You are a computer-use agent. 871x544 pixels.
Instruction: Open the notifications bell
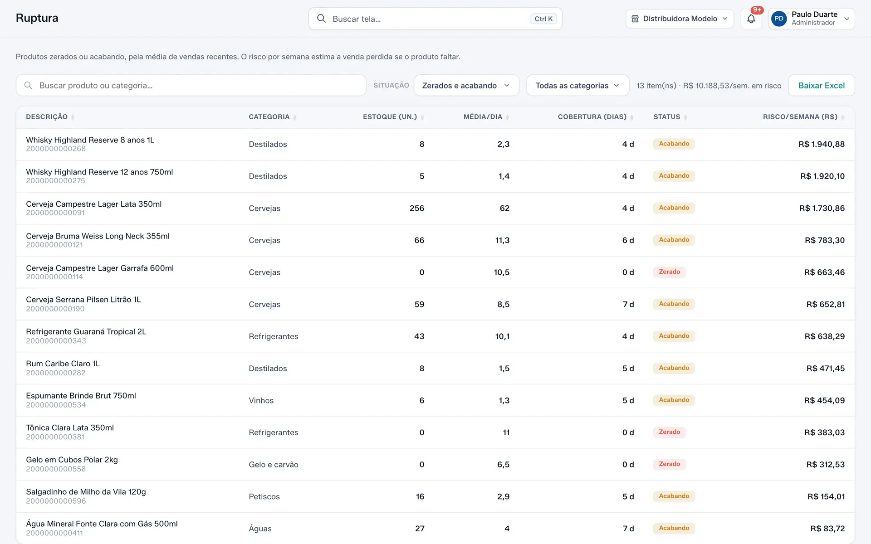point(751,19)
